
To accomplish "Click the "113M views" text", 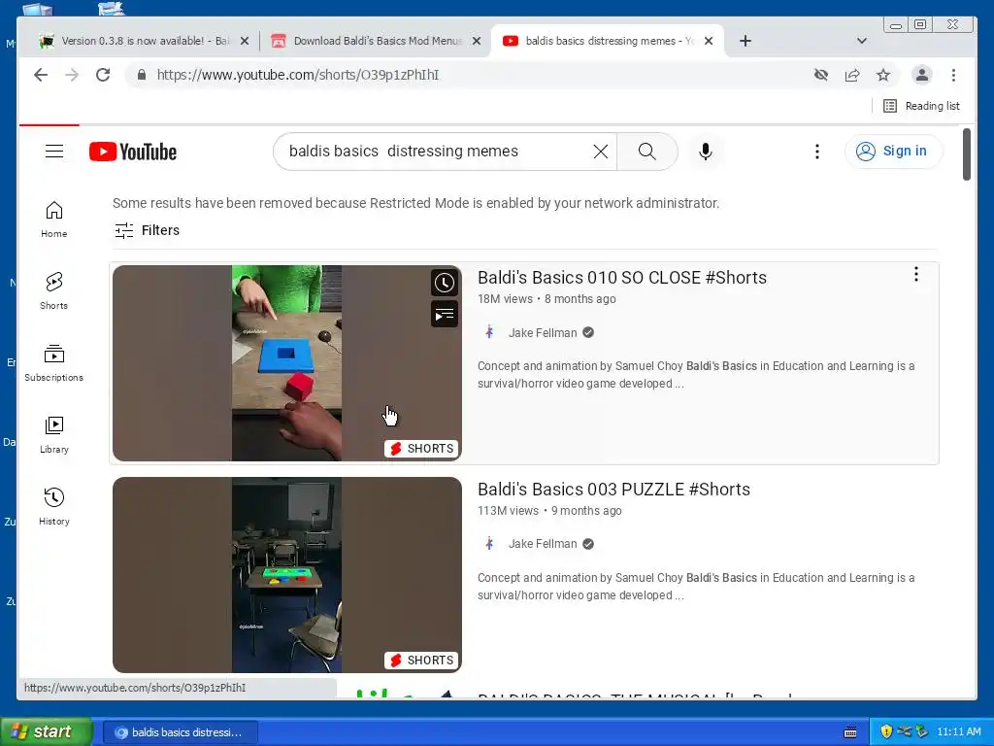I will click(508, 511).
